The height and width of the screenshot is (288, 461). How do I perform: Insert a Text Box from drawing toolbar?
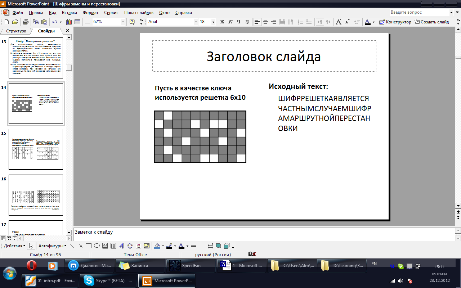pos(105,246)
